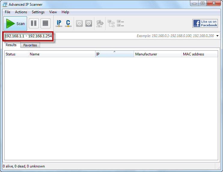The height and width of the screenshot is (172, 223).
Task: Open Like us on Facebook link
Action: coord(205,23)
